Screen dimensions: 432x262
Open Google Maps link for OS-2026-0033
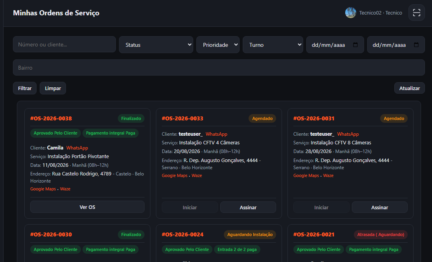(x=174, y=175)
